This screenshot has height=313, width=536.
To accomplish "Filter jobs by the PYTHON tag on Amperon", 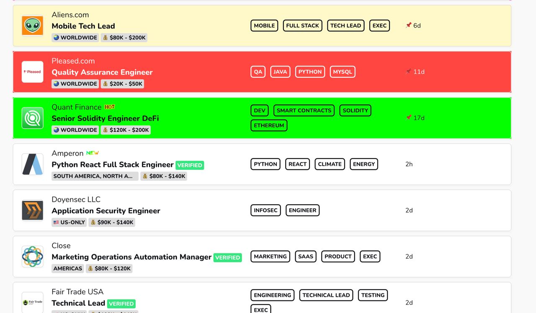I will [x=265, y=164].
